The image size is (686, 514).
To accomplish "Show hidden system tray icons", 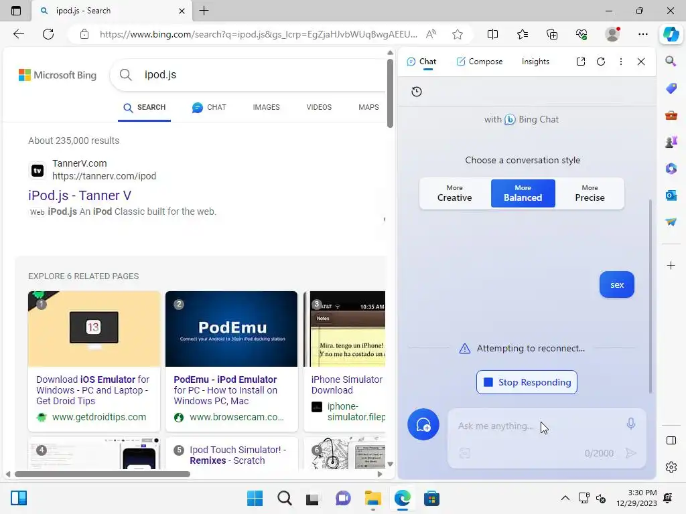I will click(565, 498).
